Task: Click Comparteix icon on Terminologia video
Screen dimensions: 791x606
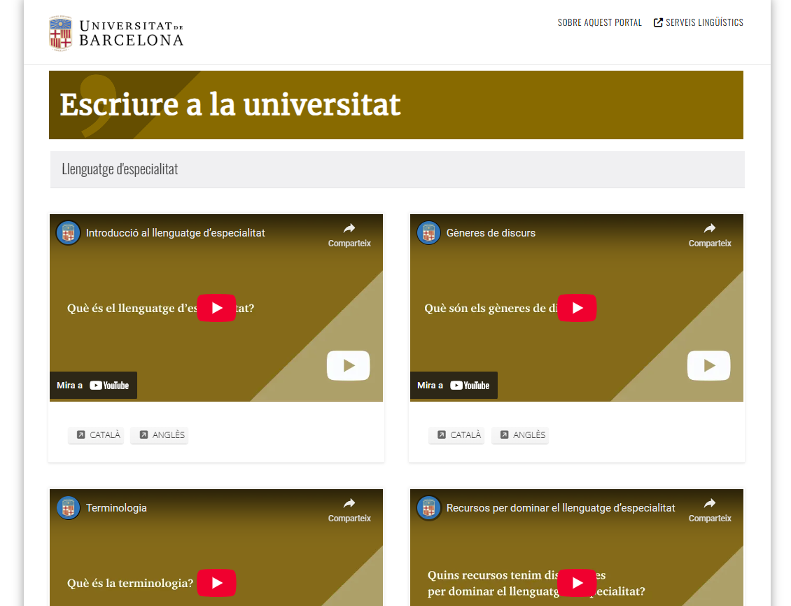Action: pyautogui.click(x=349, y=509)
